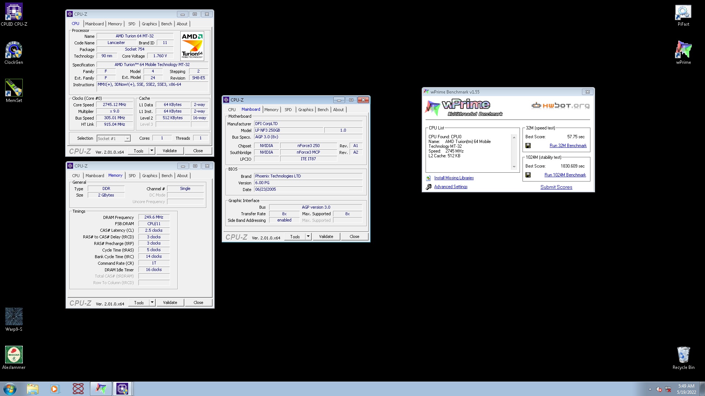This screenshot has width=705, height=396.
Task: Click the Name field AMD Turion 64 MT-32
Action: click(x=135, y=36)
